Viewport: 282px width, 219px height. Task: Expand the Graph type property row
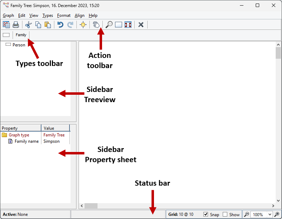pos(5,135)
